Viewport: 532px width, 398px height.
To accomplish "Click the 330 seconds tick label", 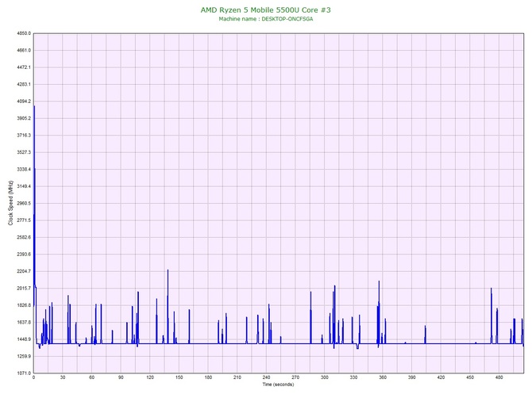I will (x=353, y=377).
